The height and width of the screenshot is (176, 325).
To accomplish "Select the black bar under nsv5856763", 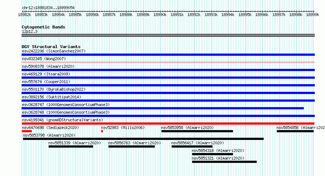I will pyautogui.click(x=131, y=146).
